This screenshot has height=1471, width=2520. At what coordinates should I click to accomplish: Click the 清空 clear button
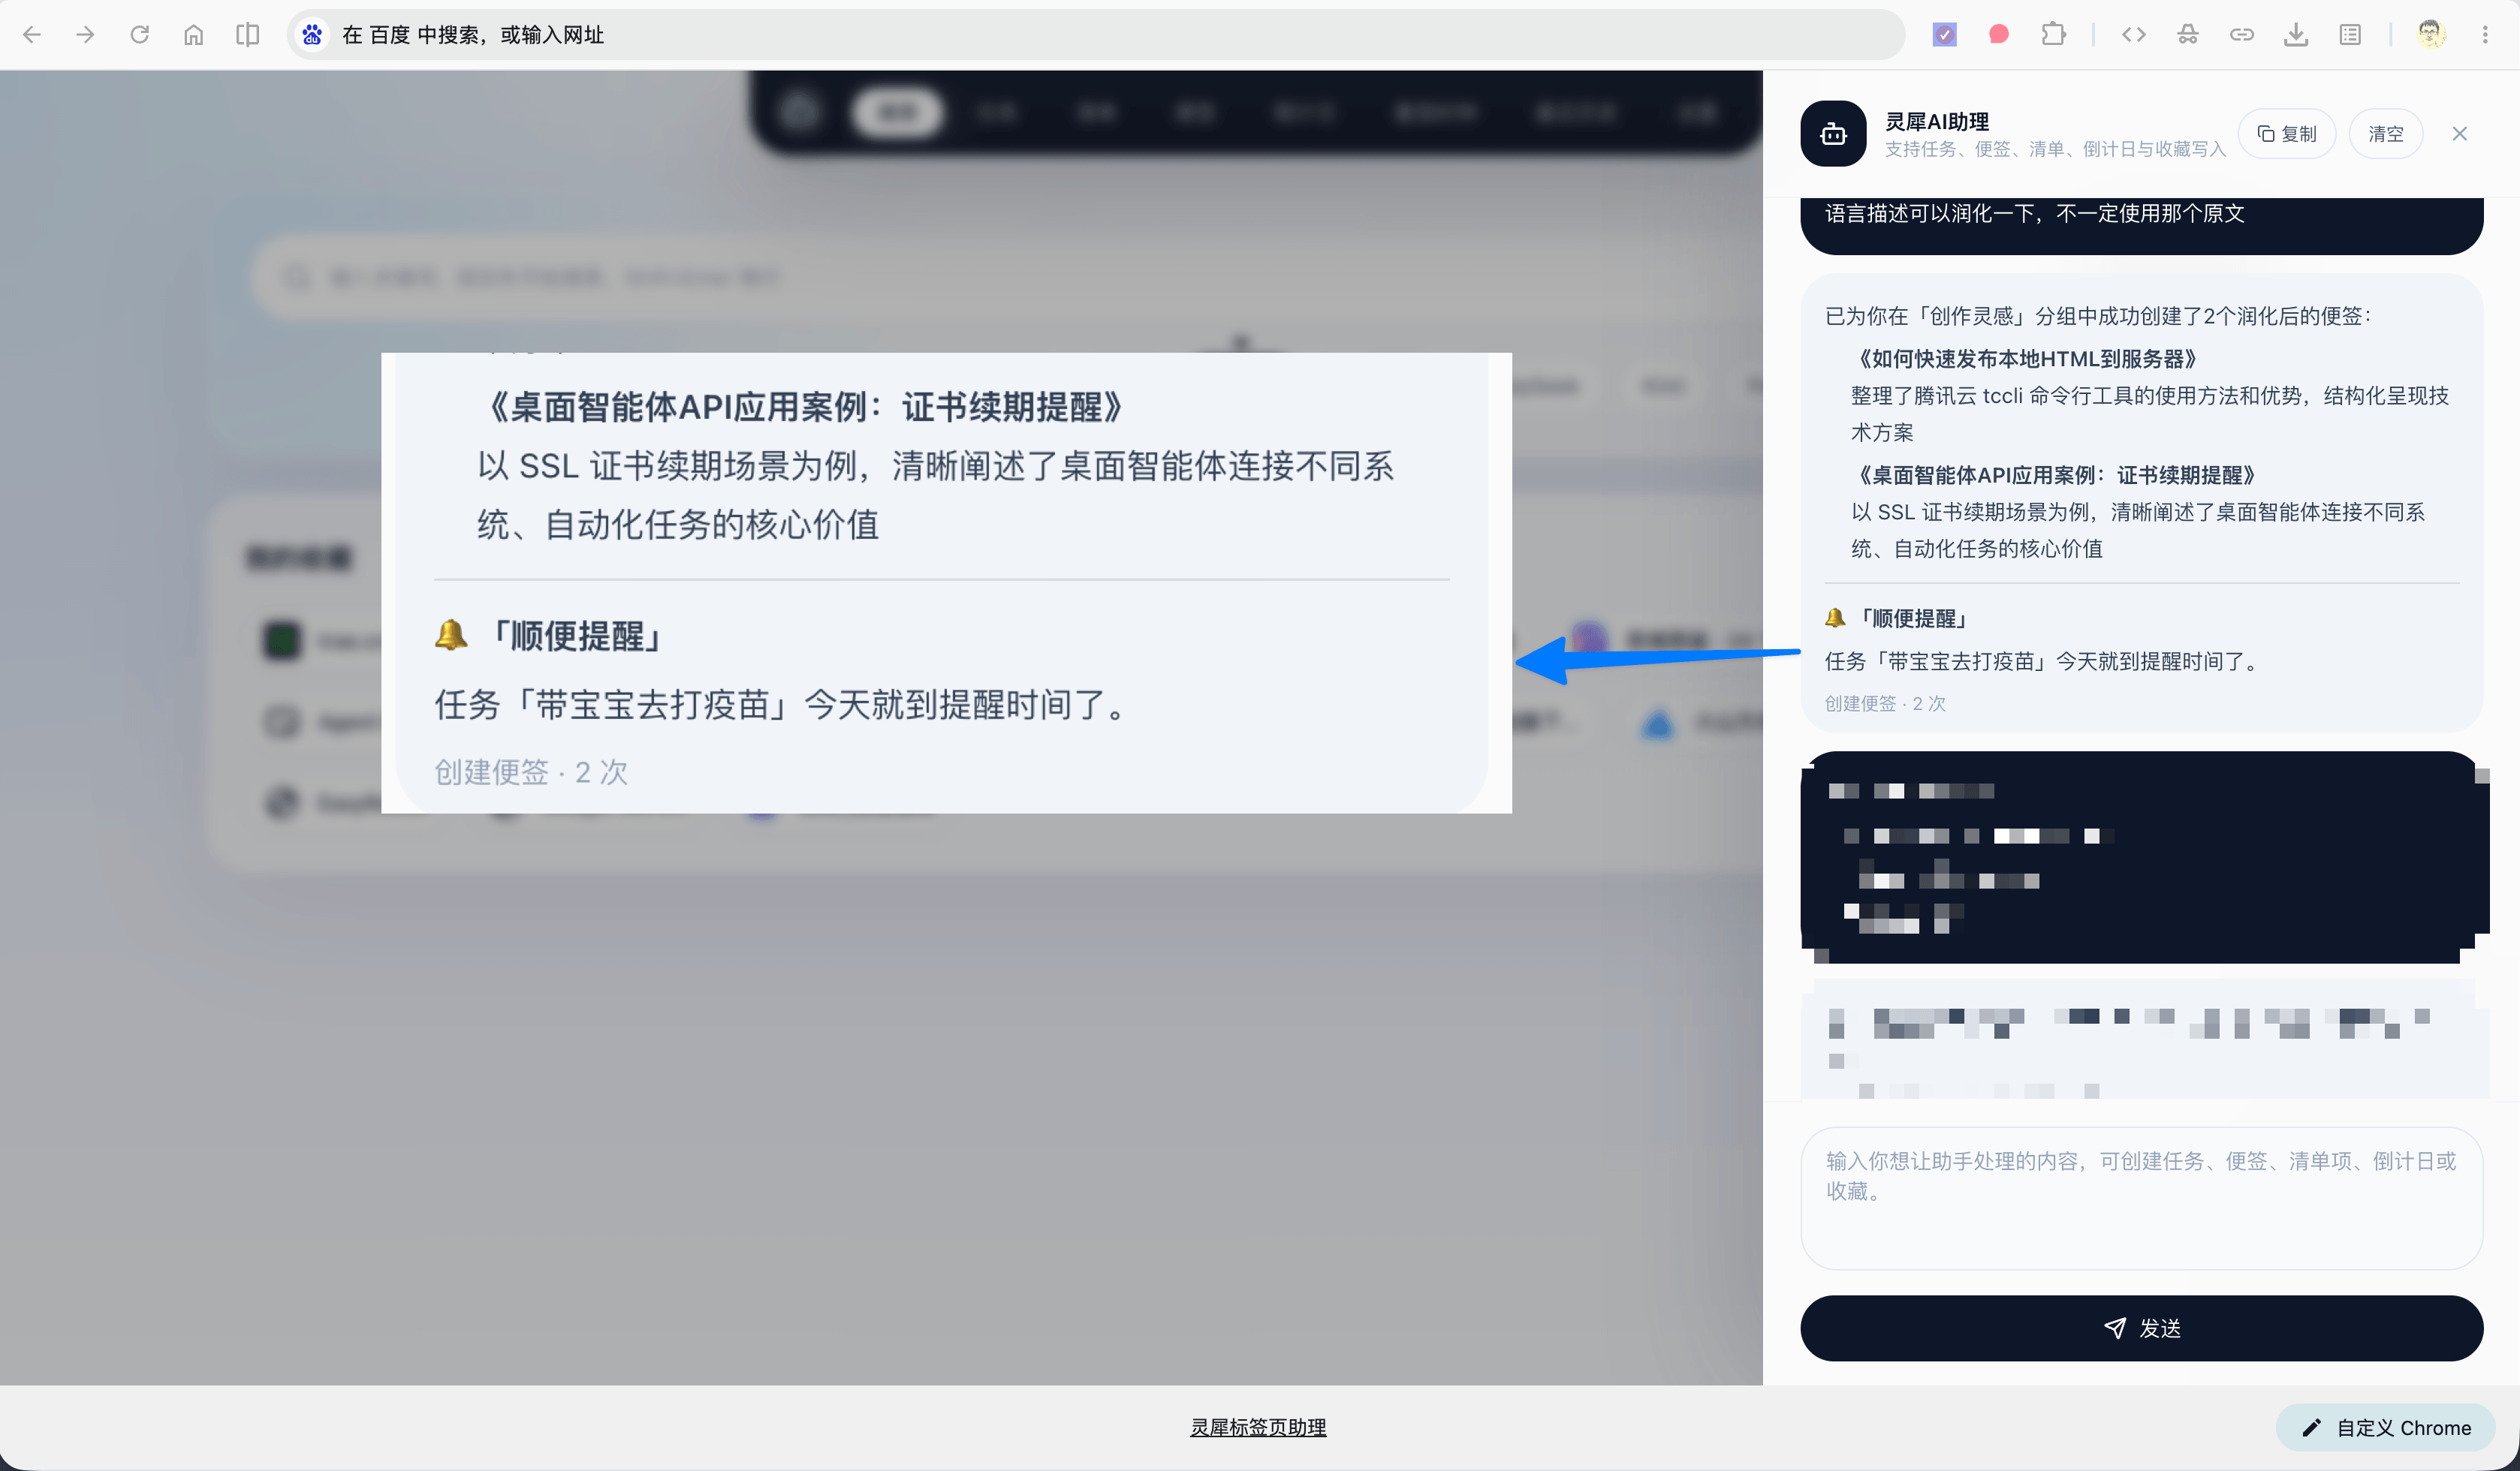[x=2385, y=134]
